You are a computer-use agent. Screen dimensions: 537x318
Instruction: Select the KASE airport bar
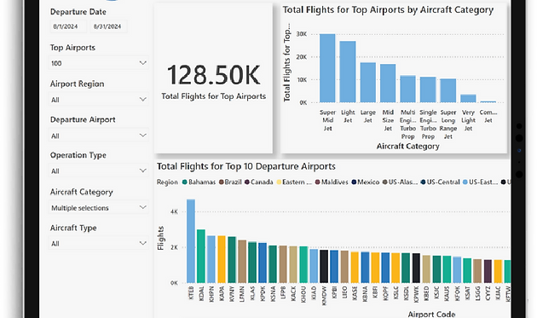(x=355, y=268)
